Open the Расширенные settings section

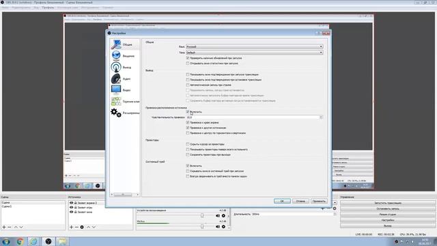pyautogui.click(x=125, y=113)
